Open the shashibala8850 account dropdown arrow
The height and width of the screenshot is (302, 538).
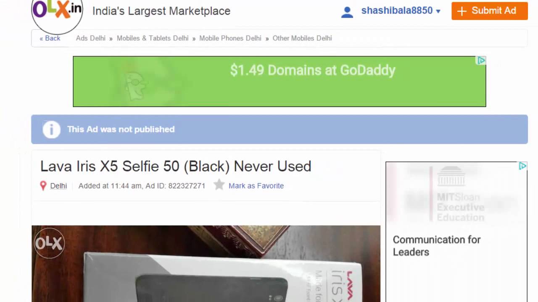[x=438, y=11]
